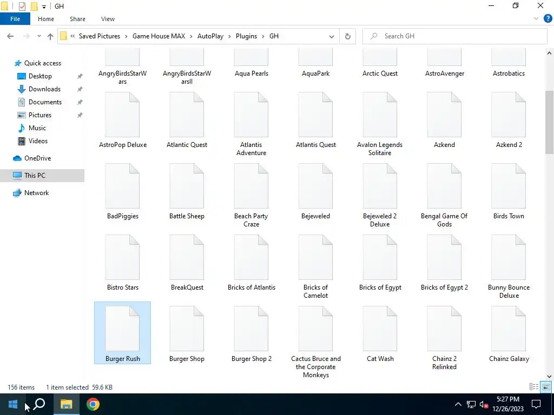Click the scrollbar down arrow
This screenshot has height=415, width=554.
click(549, 376)
